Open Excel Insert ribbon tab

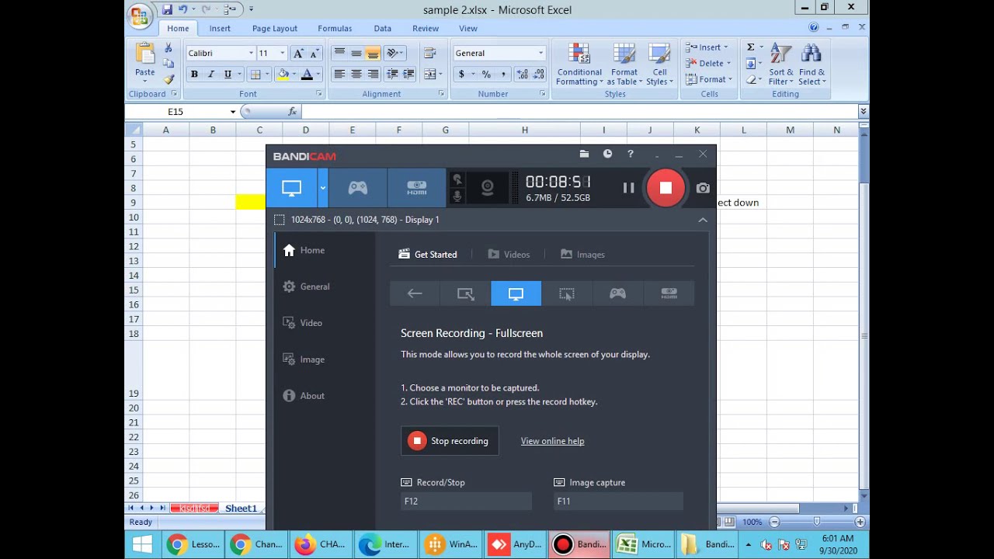(x=220, y=29)
